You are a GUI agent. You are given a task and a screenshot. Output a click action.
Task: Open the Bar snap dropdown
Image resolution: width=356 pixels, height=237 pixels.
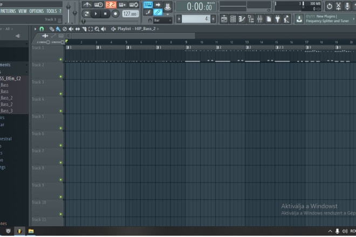(162, 20)
